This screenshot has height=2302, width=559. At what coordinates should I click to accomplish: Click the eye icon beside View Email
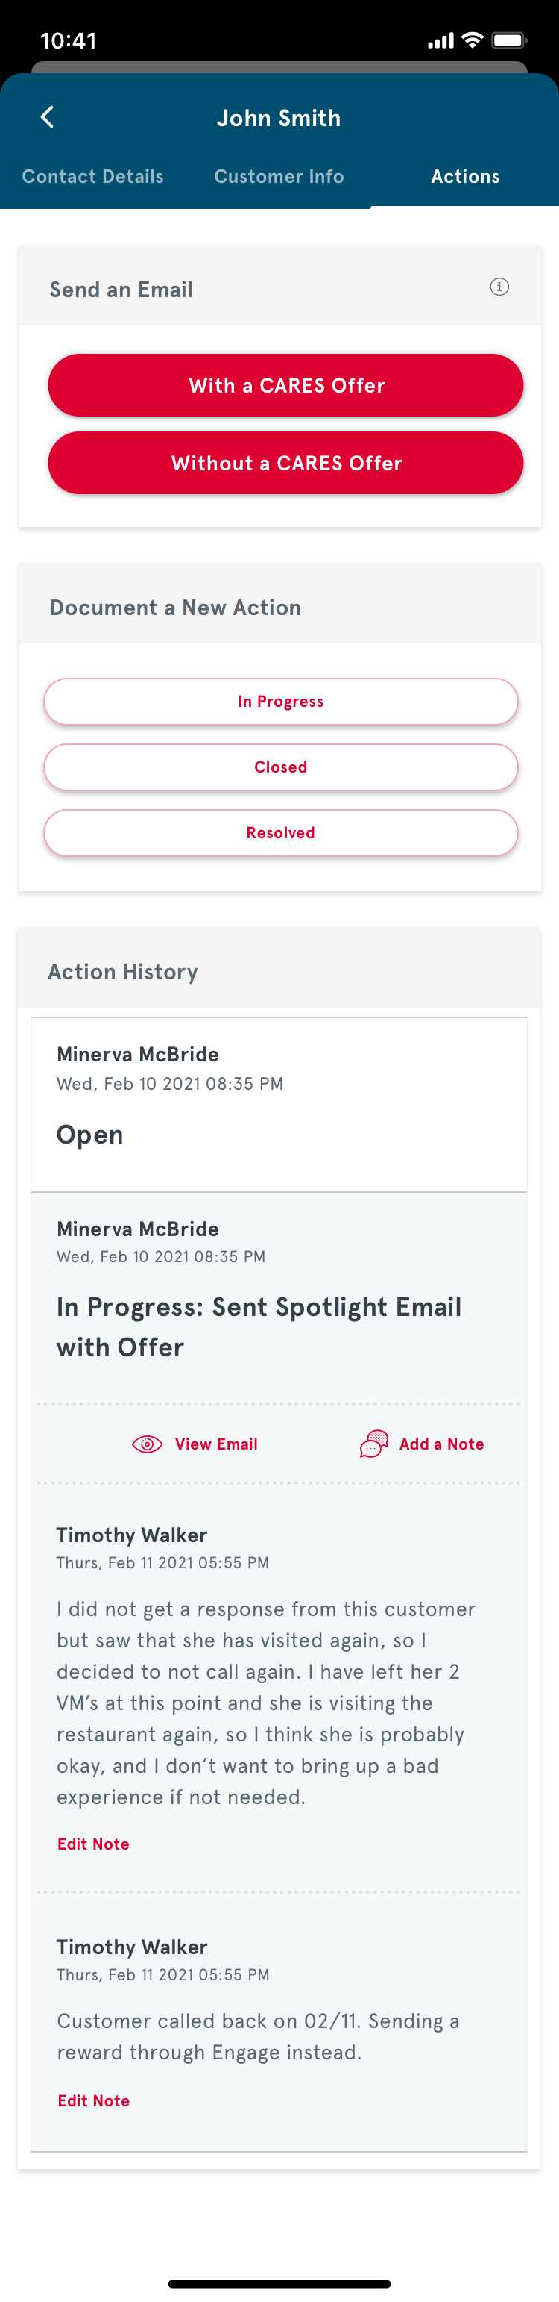(148, 1444)
